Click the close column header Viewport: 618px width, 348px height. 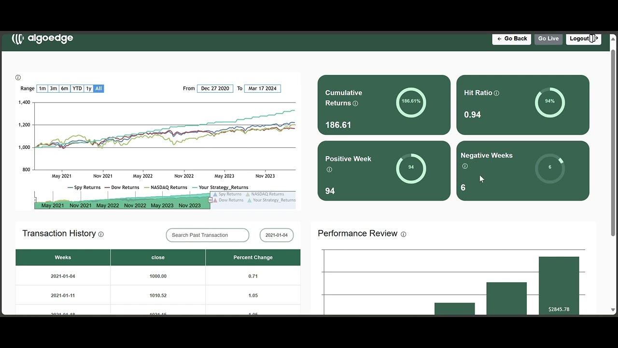(x=158, y=258)
